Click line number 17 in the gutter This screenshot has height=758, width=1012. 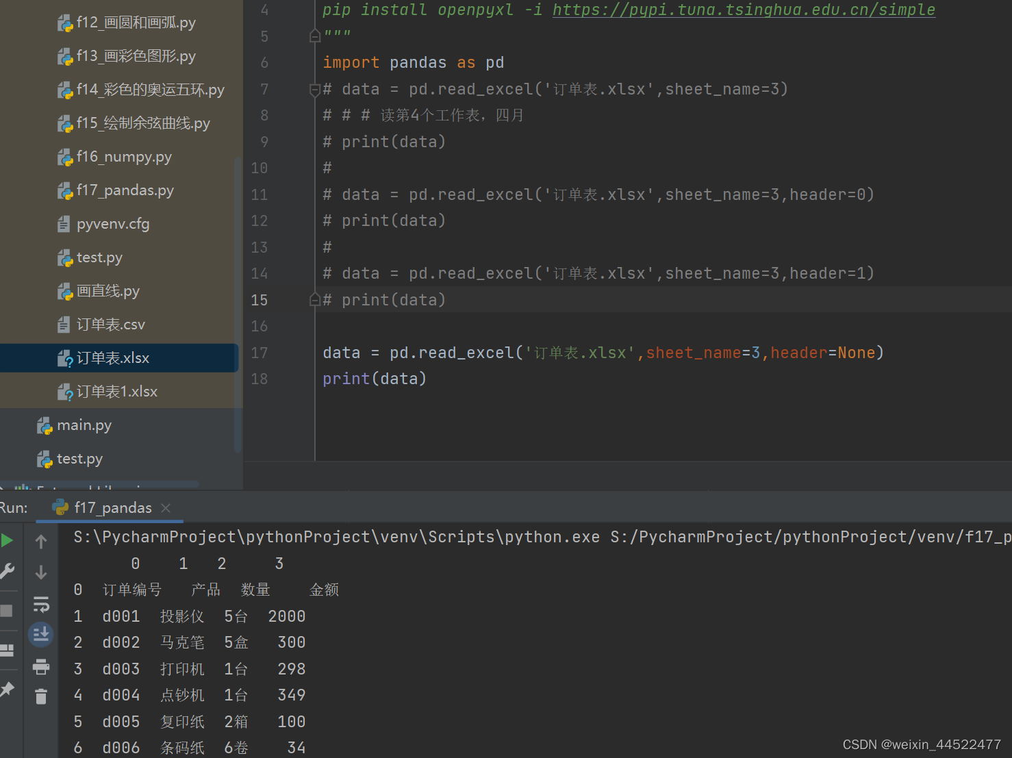260,353
